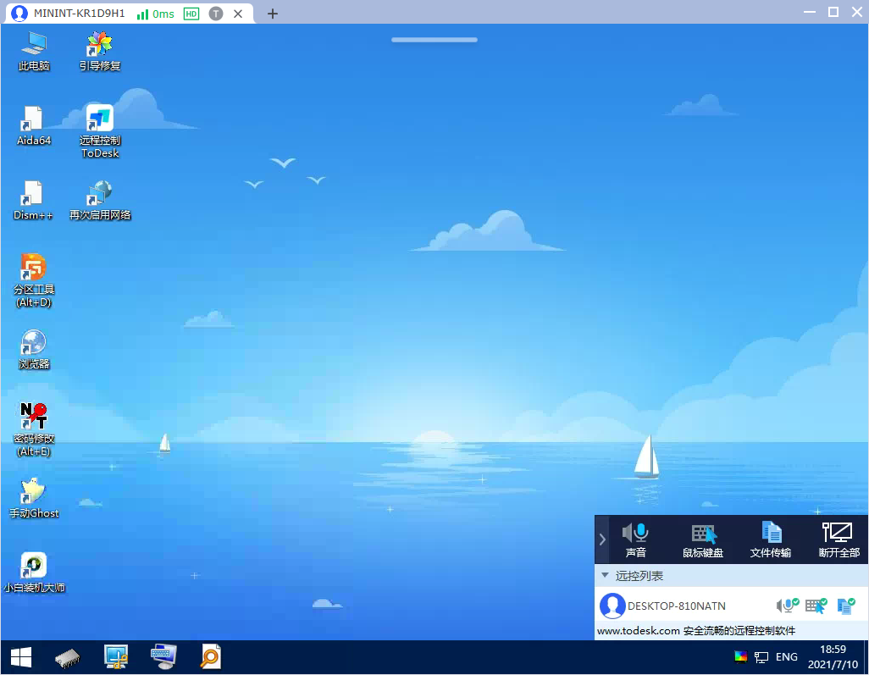This screenshot has width=869, height=675.
Task: Add a new connection tab with plus
Action: tap(272, 14)
